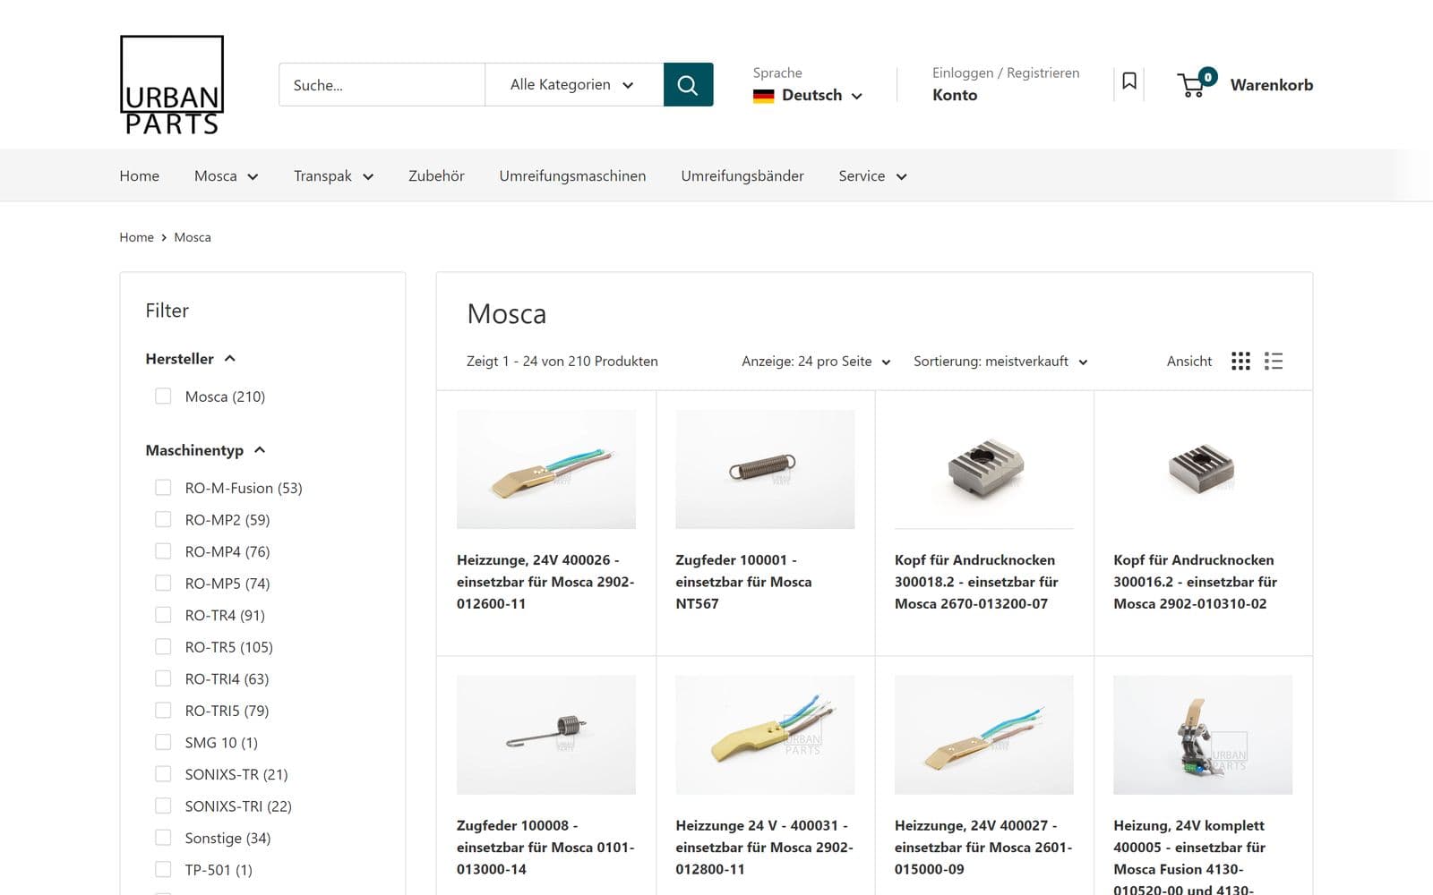Select the SONIXS-TRI (22) checkbox
This screenshot has height=895, width=1433.
163,805
